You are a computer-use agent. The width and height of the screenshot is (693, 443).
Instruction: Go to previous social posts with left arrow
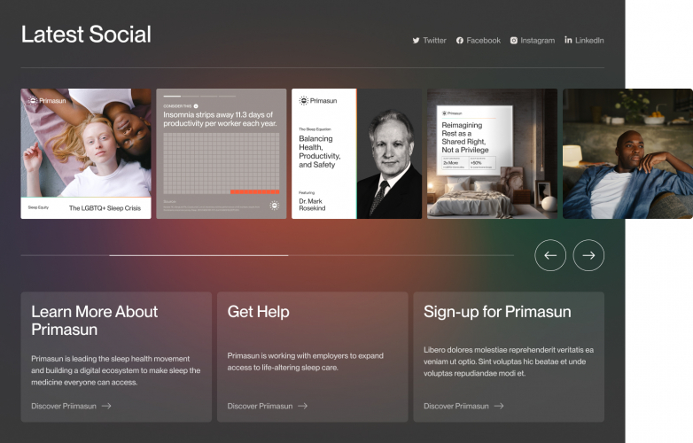pyautogui.click(x=550, y=255)
